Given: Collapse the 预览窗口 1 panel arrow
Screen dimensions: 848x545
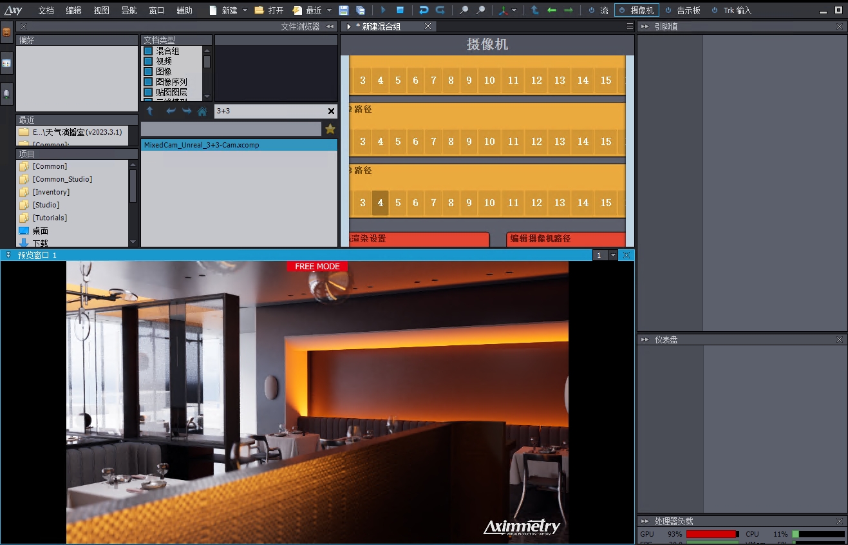Looking at the screenshot, I should pyautogui.click(x=8, y=255).
